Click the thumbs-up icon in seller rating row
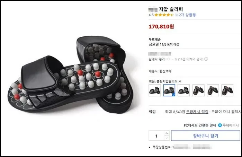 pyautogui.click(x=168, y=59)
